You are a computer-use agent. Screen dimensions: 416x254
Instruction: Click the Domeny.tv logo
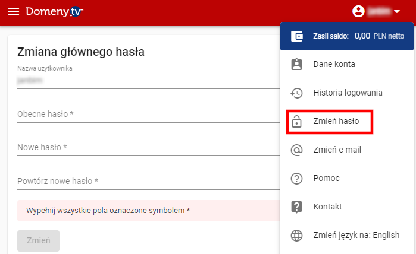pyautogui.click(x=54, y=12)
